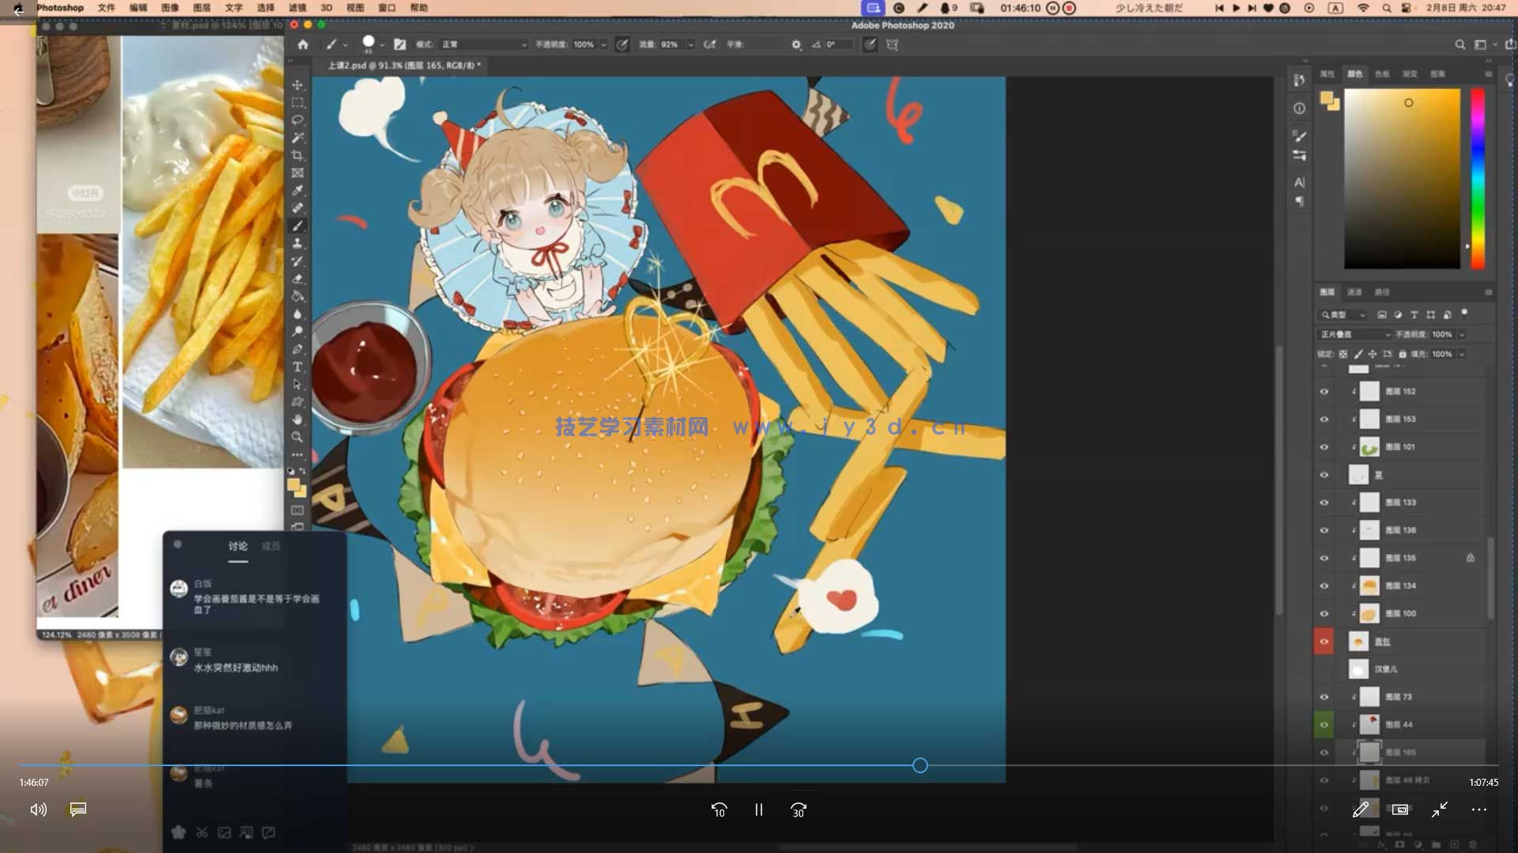Switch to the 通道 channels tab

click(1354, 292)
